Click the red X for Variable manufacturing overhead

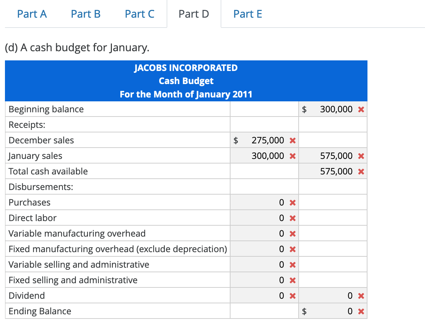292,233
